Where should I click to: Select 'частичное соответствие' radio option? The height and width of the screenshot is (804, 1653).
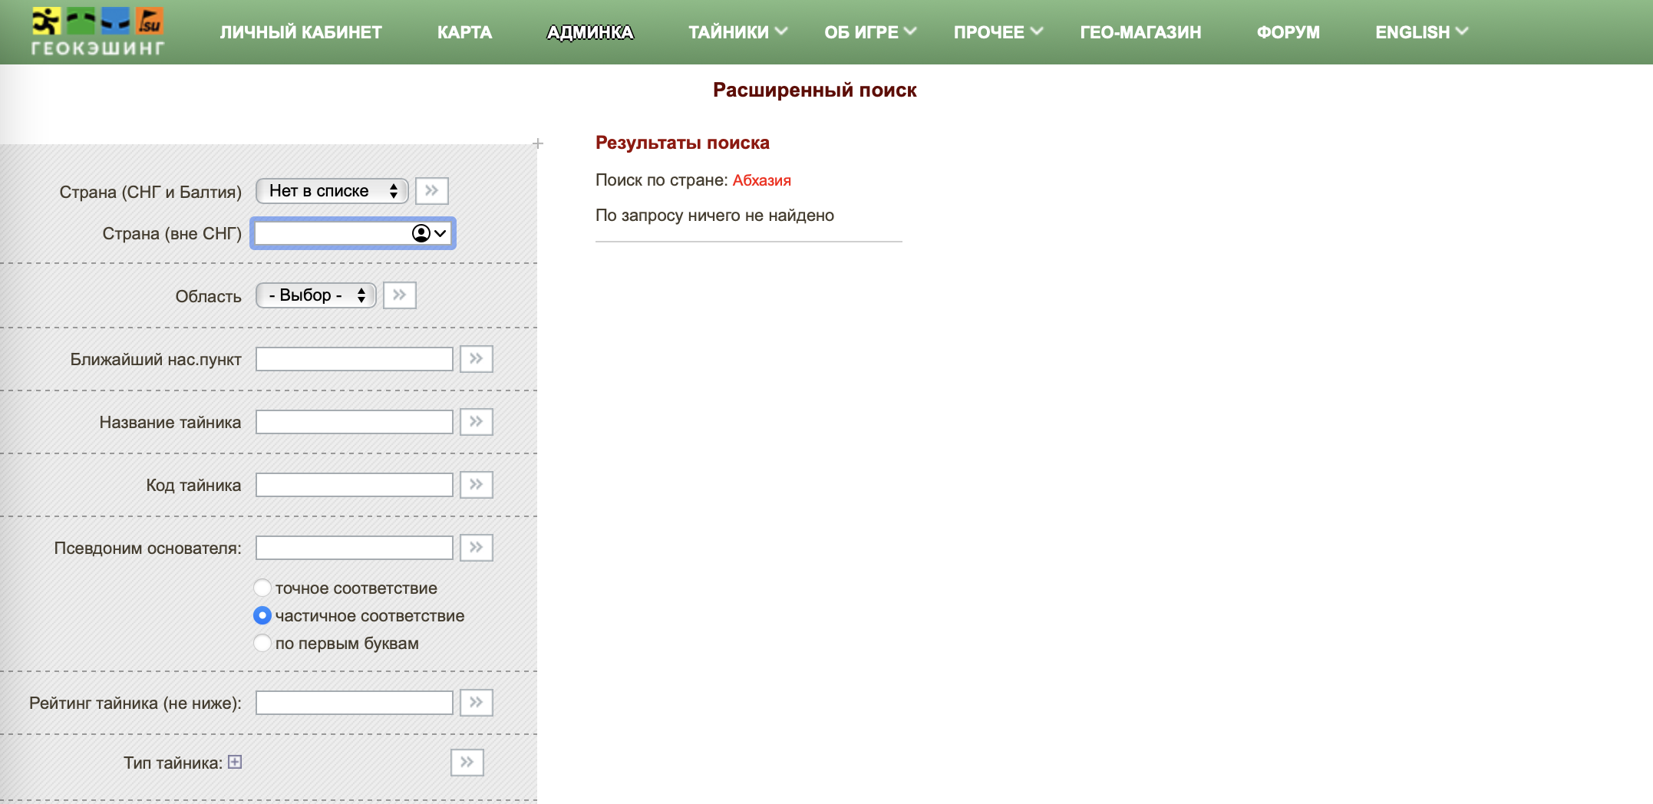262,616
